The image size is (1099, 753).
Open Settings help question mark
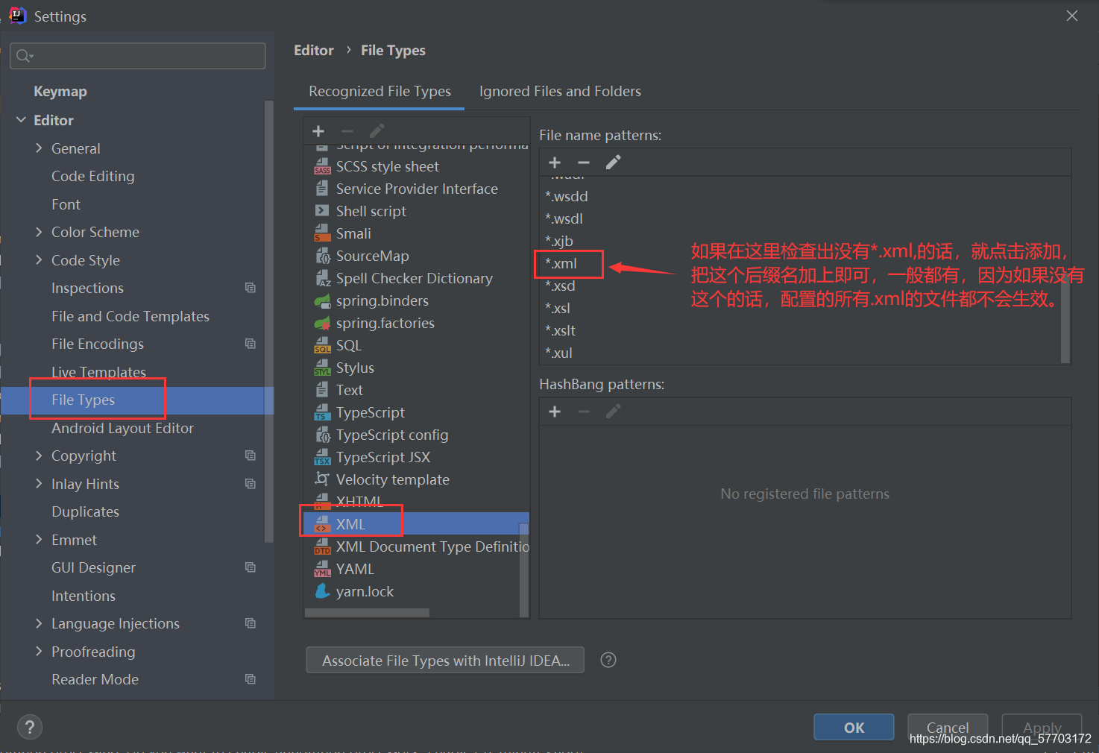[30, 727]
